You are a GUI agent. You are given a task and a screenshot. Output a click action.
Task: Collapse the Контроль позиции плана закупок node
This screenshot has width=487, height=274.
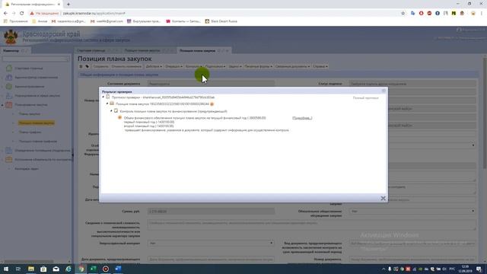[112, 111]
